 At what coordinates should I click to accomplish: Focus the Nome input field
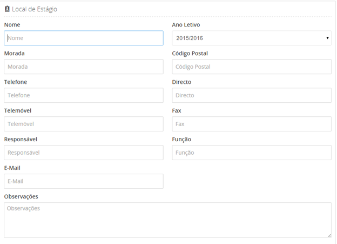pos(83,38)
